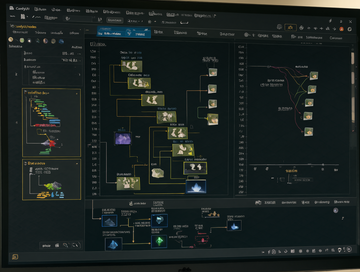360x272 pixels.
Task: Click the orange-outlined button in the top-right toolbar
Action: pyautogui.click(x=290, y=28)
